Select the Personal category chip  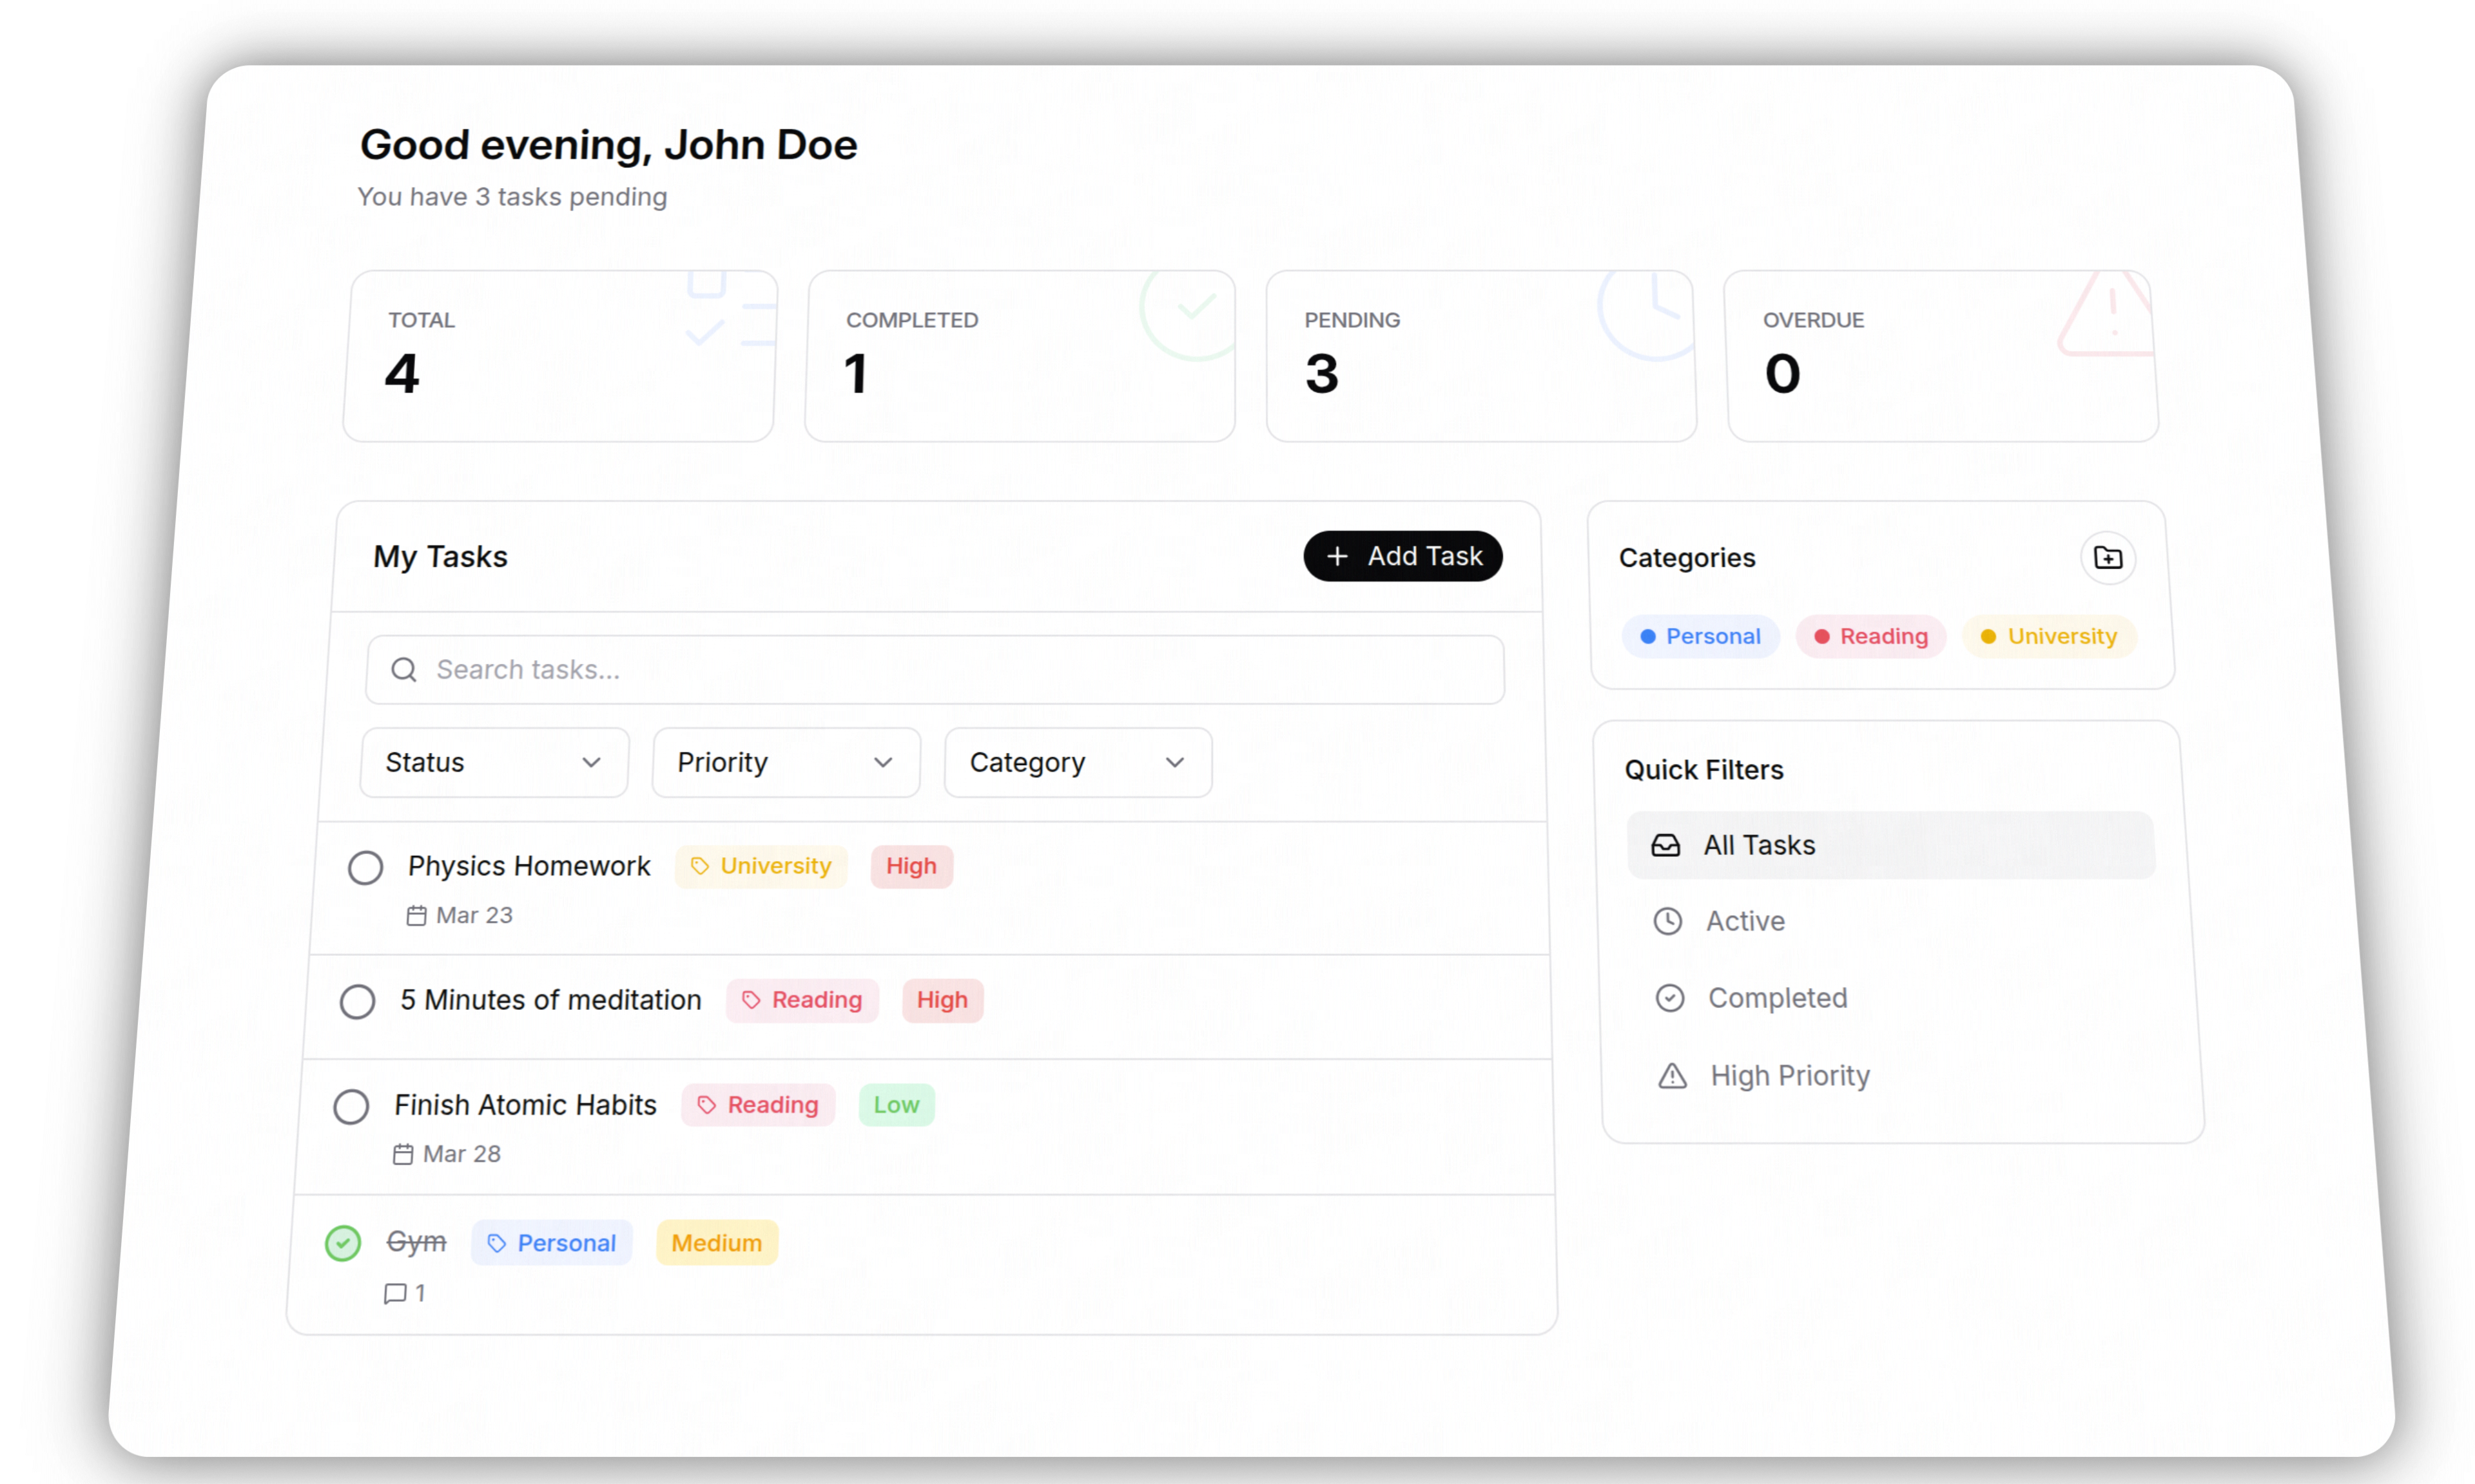(1700, 637)
